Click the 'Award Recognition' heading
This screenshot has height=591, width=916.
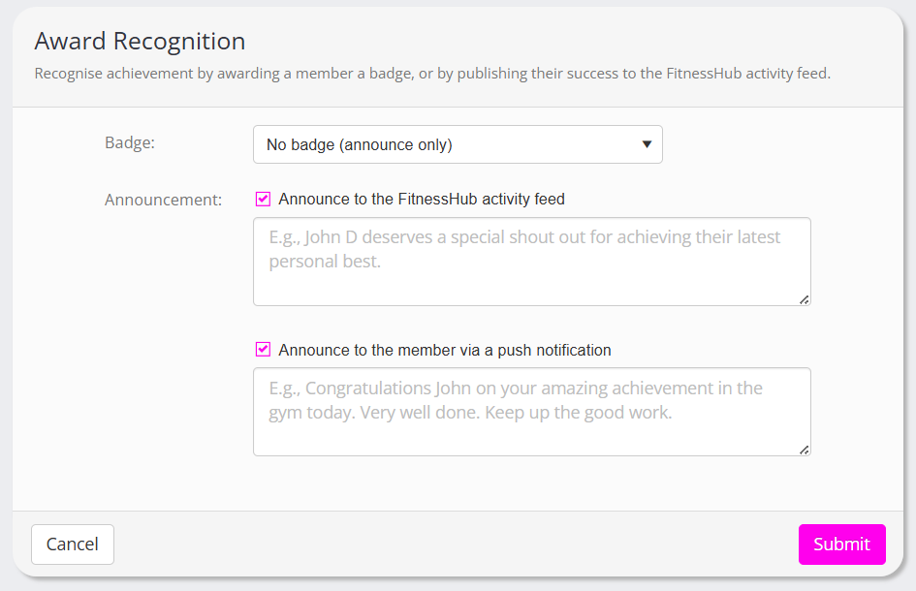[140, 42]
